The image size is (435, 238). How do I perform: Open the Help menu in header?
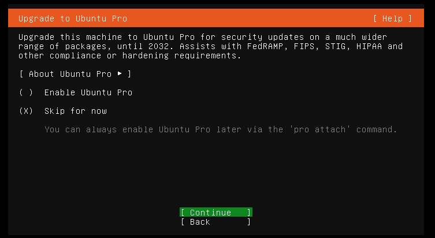392,18
